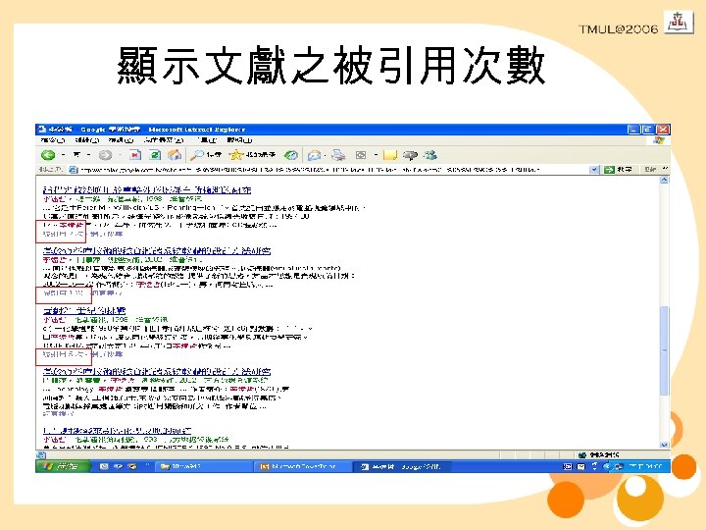This screenshot has height=530, width=706.
Task: Click the cited-by link under the second result
Action: tap(64, 293)
